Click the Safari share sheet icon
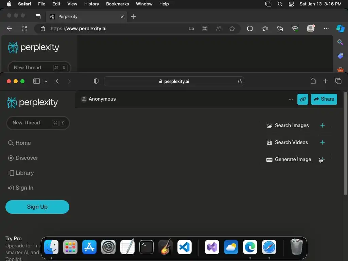Viewport: 348px width, 261px height. [x=313, y=81]
